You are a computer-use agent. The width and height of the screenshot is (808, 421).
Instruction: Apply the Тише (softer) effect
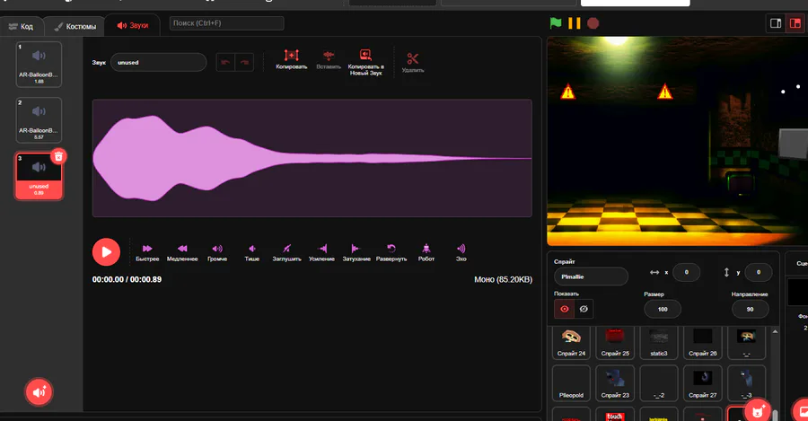pos(252,252)
